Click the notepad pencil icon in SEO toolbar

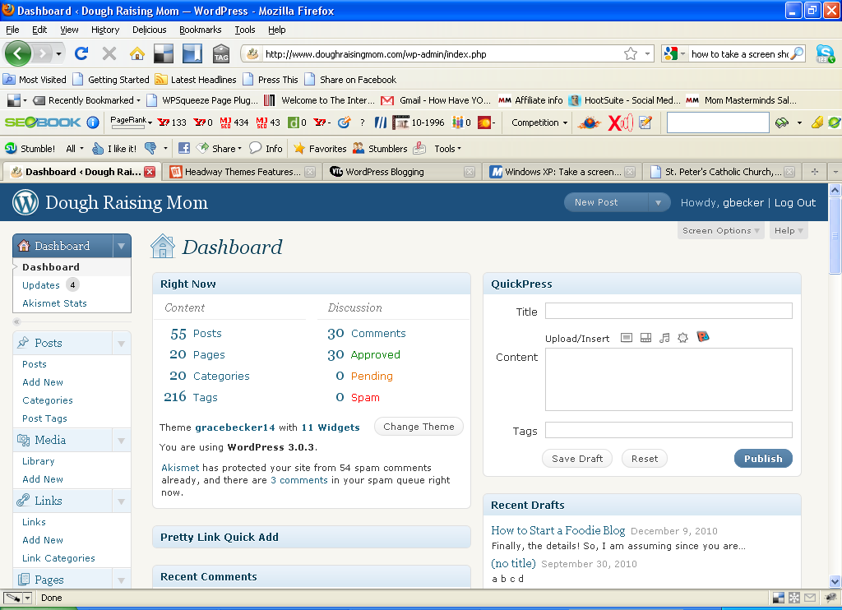coord(645,122)
